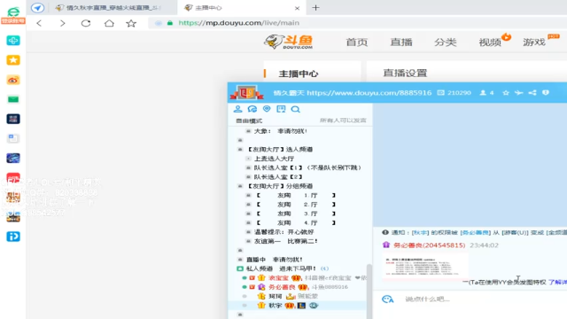Click the browser forward arrow
Viewport: 567px width, 319px height.
pyautogui.click(x=63, y=24)
